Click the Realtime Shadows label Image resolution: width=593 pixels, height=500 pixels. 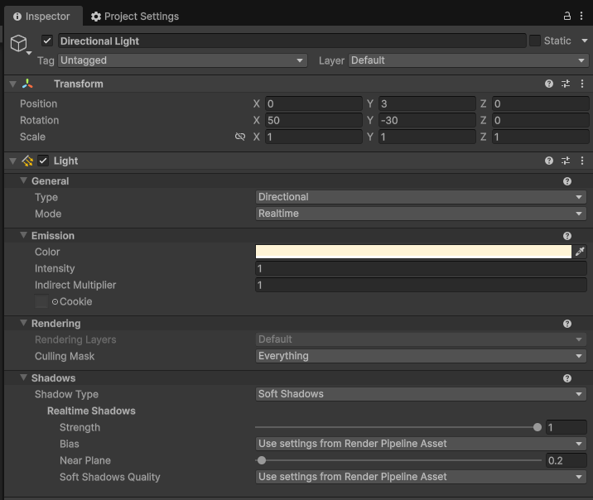[91, 411]
